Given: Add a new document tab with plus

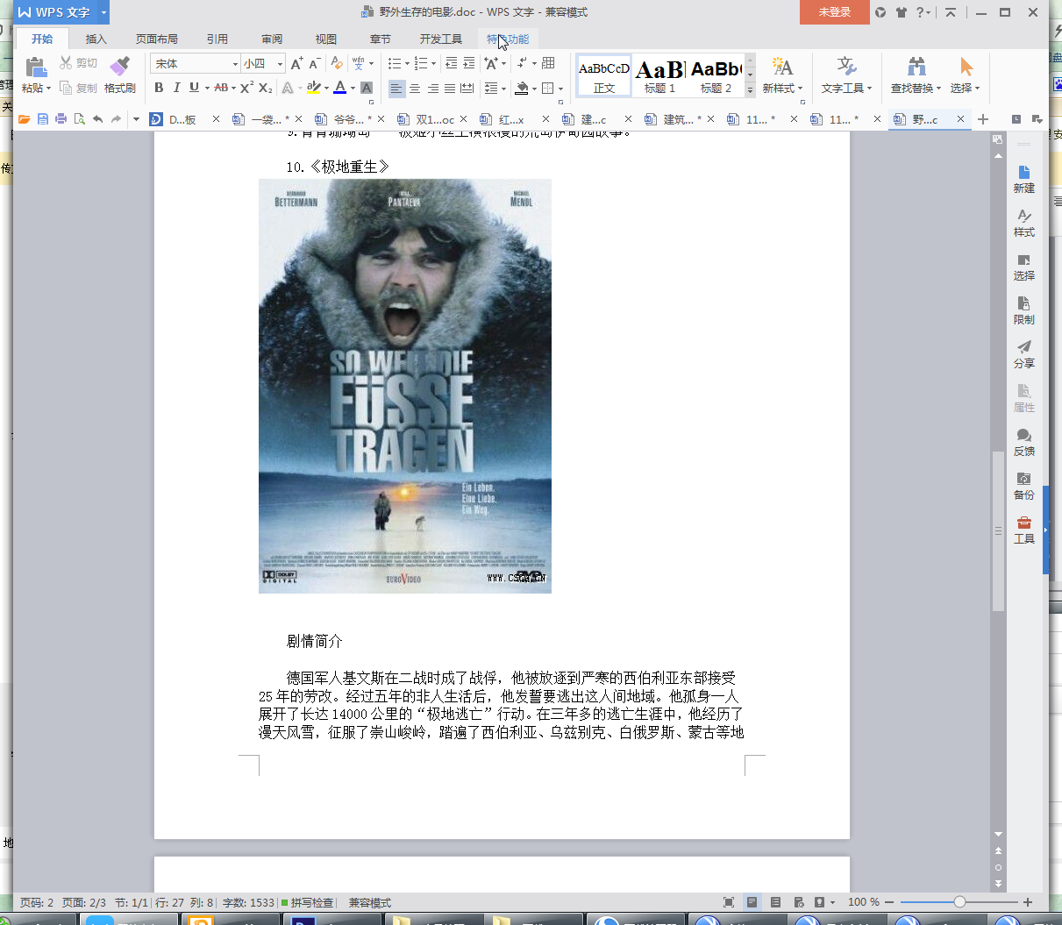Looking at the screenshot, I should [x=983, y=119].
